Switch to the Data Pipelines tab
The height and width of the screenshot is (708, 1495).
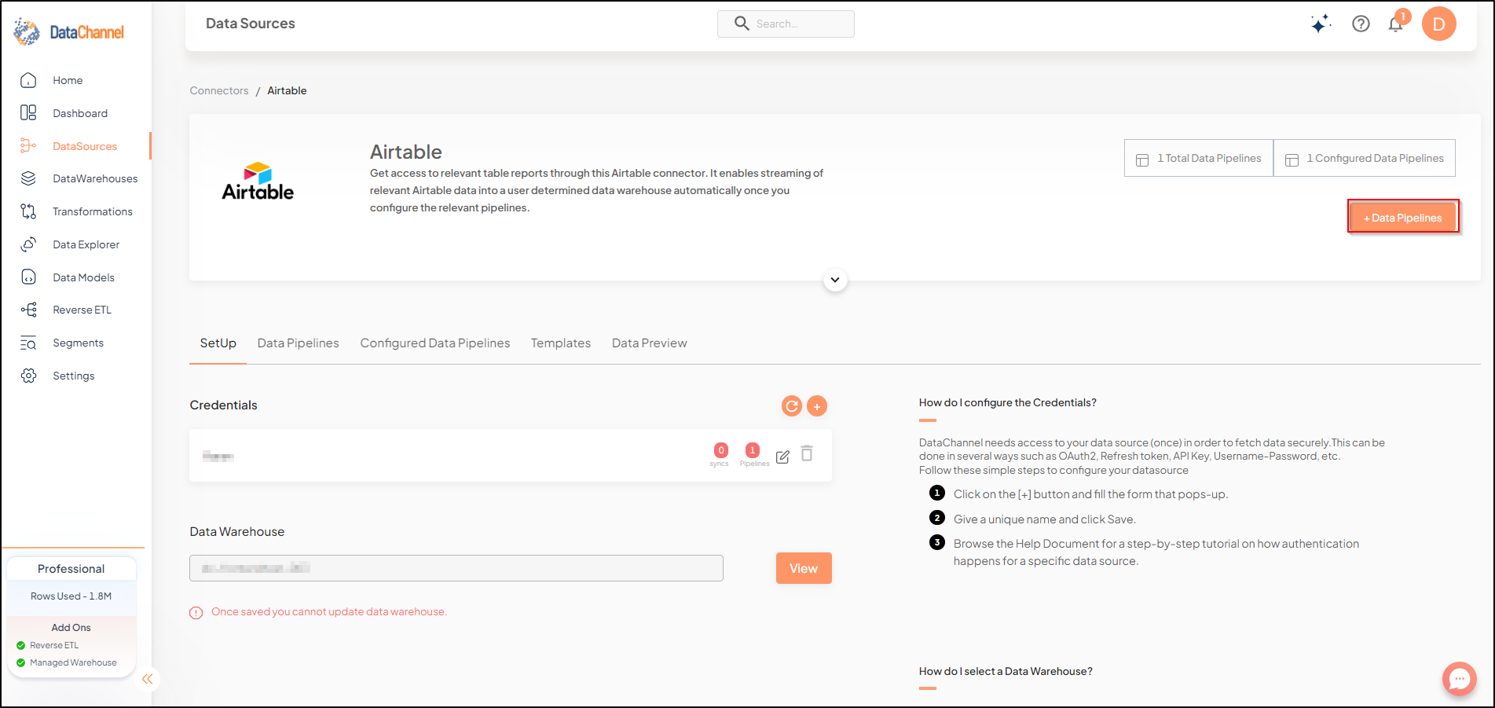click(x=299, y=343)
